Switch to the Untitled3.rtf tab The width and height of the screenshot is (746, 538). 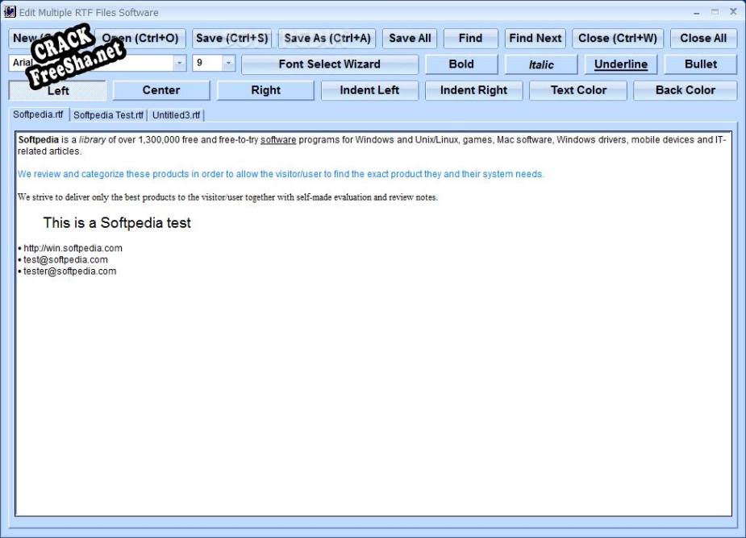(176, 115)
